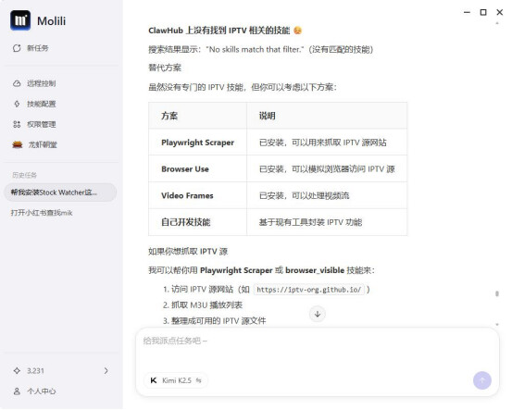512x410 pixels.
Task: Click the chat vertical scrollbar thumb
Action: click(x=497, y=293)
